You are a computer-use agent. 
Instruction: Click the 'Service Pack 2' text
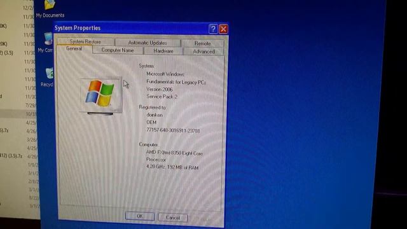point(162,97)
